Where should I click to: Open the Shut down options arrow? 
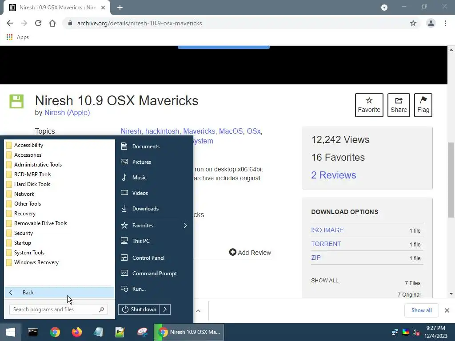pyautogui.click(x=165, y=309)
